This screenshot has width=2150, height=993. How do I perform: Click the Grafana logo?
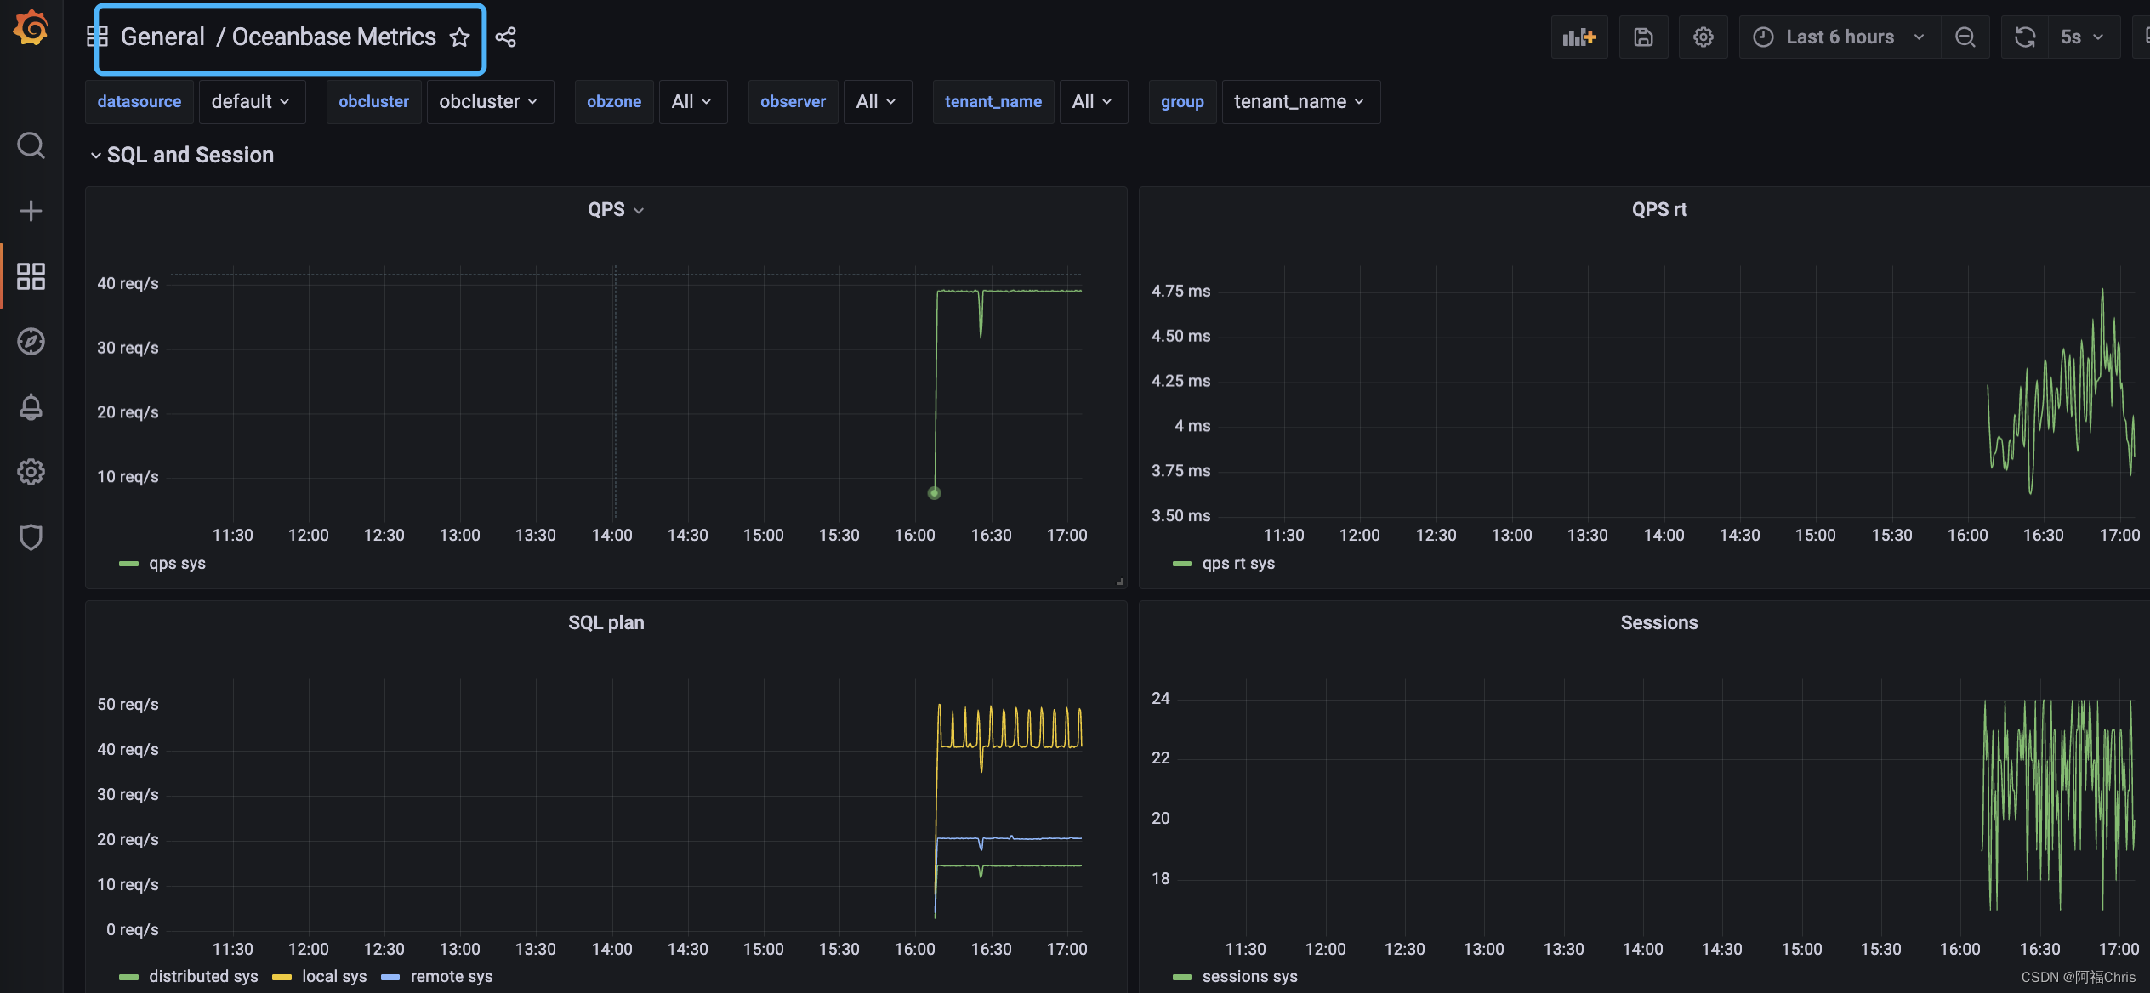click(31, 28)
